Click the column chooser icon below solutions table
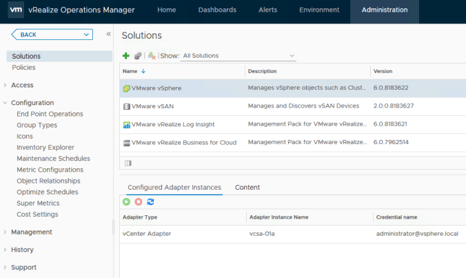466x278 pixels. coord(128,163)
